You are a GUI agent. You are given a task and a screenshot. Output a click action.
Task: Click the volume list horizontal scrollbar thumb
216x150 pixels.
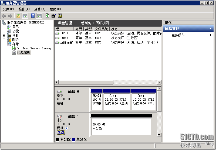pos(86,82)
